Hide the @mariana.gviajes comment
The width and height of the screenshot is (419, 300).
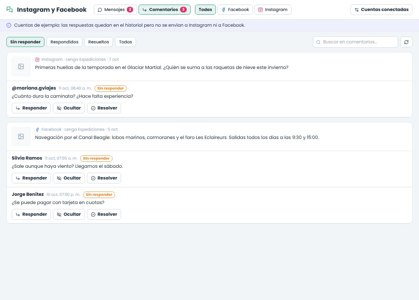coord(69,108)
